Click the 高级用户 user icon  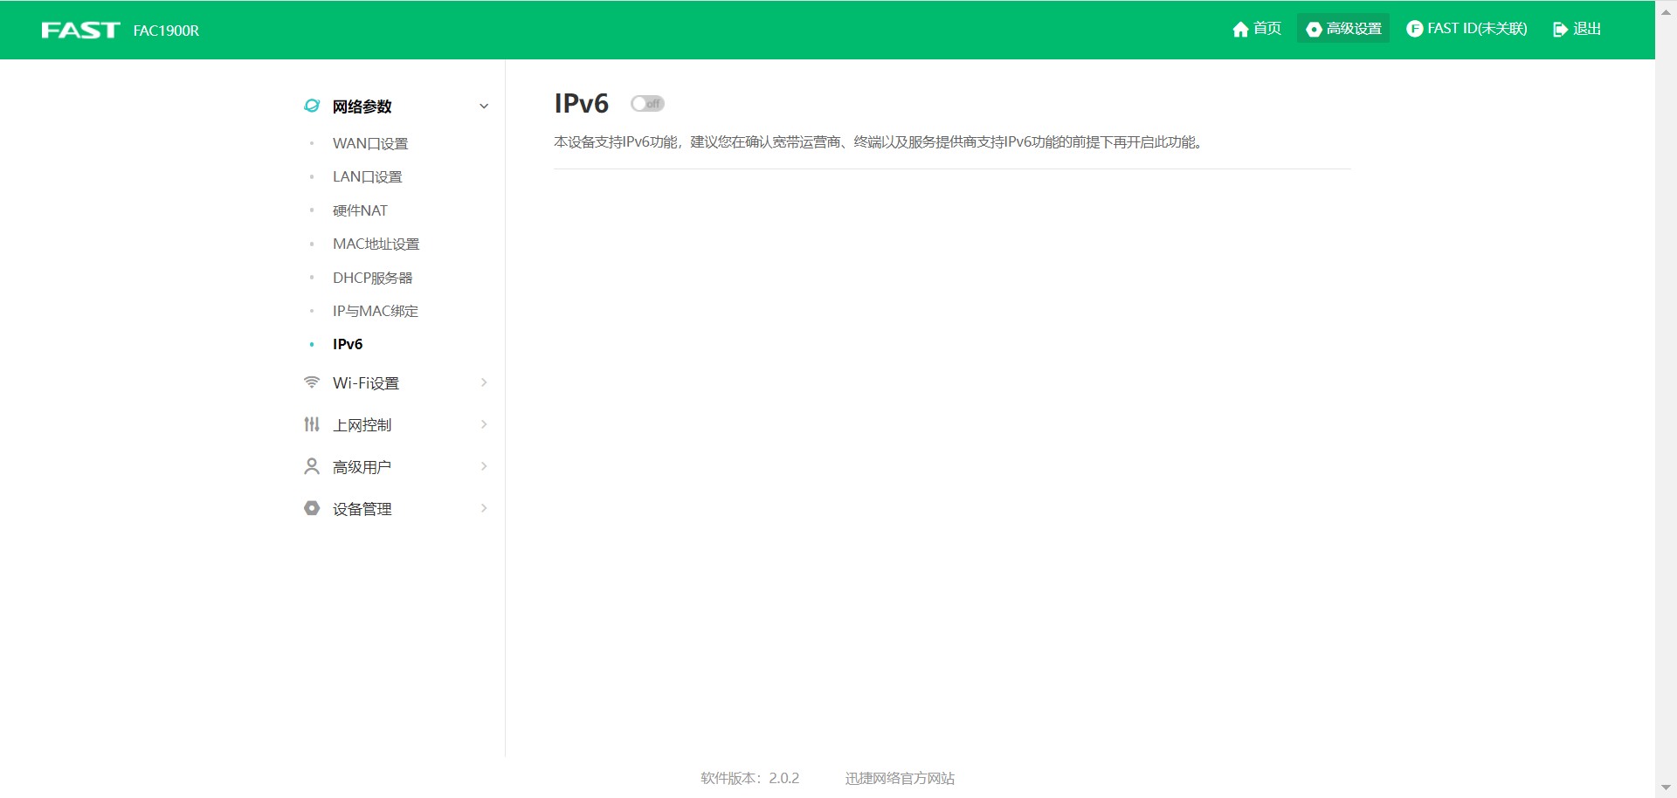tap(312, 465)
